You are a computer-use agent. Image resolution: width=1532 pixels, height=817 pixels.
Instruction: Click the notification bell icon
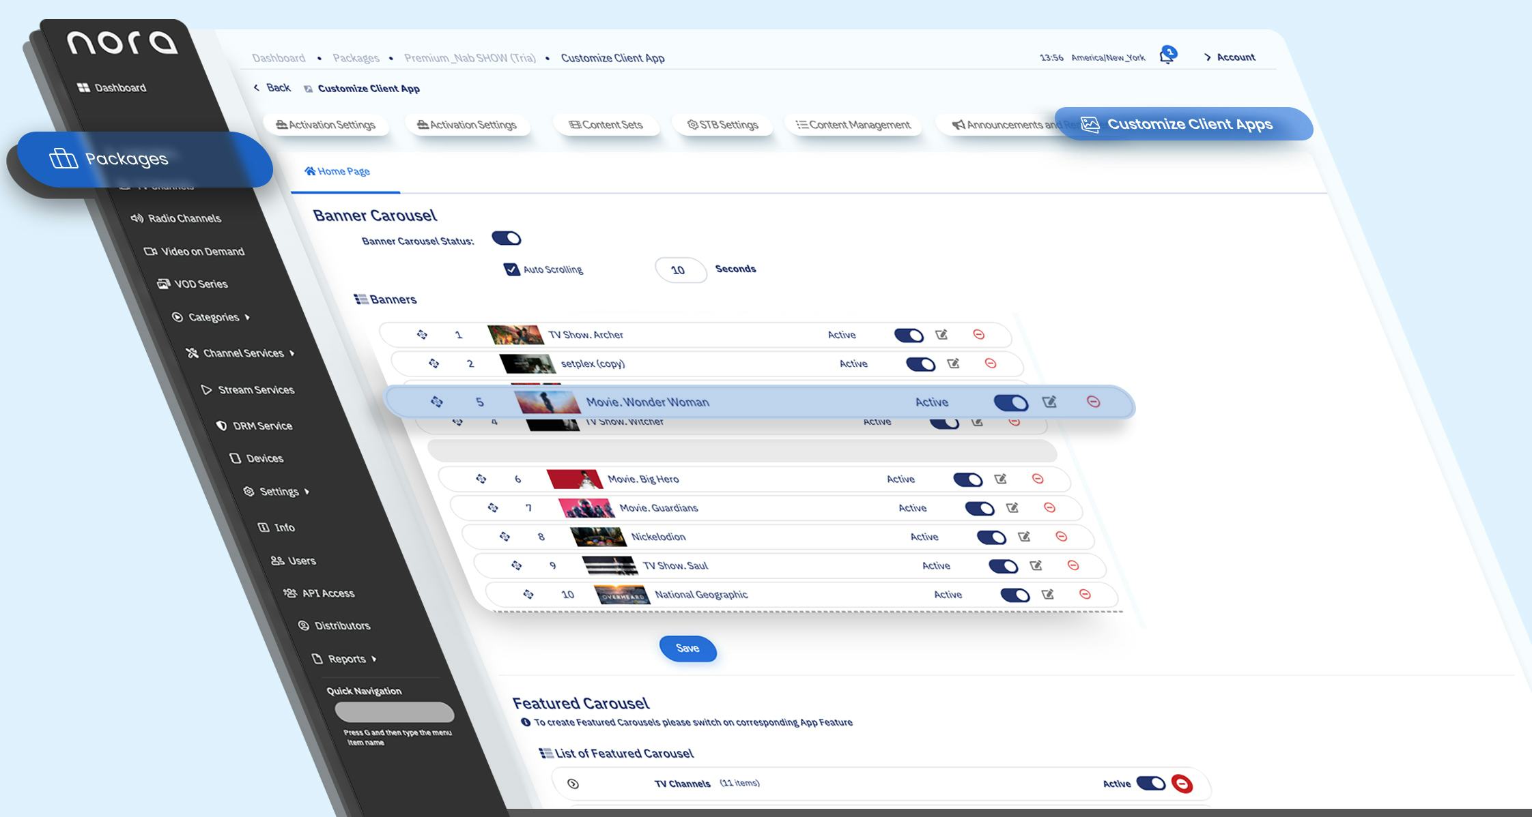click(x=1167, y=56)
